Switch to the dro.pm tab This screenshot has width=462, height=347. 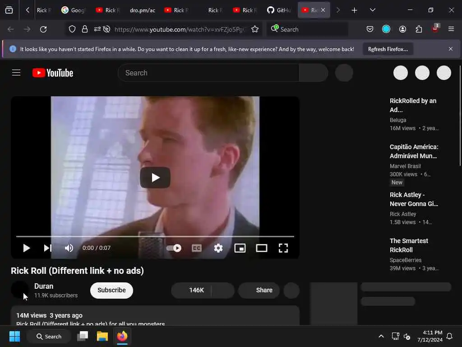pos(143,10)
